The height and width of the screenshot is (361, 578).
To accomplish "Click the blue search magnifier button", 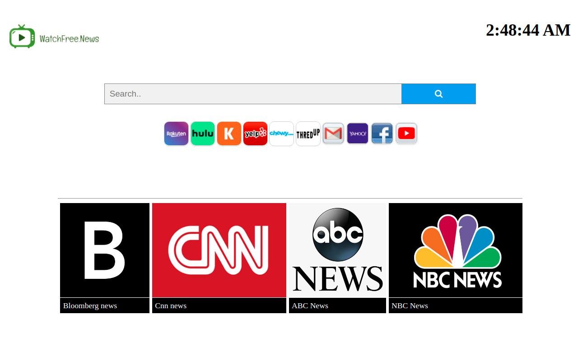I will click(438, 94).
